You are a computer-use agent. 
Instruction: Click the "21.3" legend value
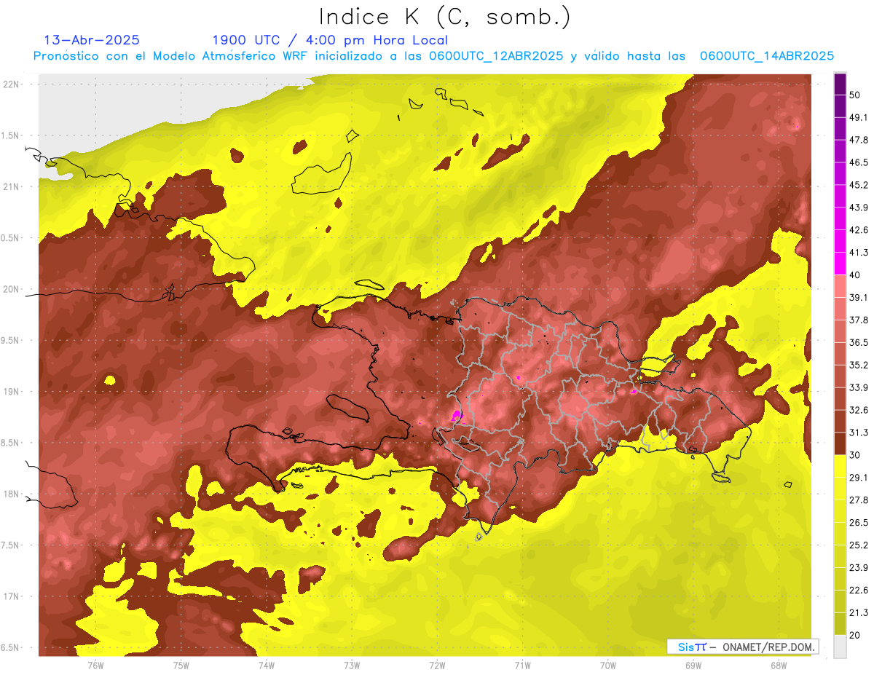[x=858, y=612]
